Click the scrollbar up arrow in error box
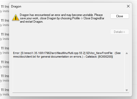This screenshot has width=137, height=99. click(127, 53)
